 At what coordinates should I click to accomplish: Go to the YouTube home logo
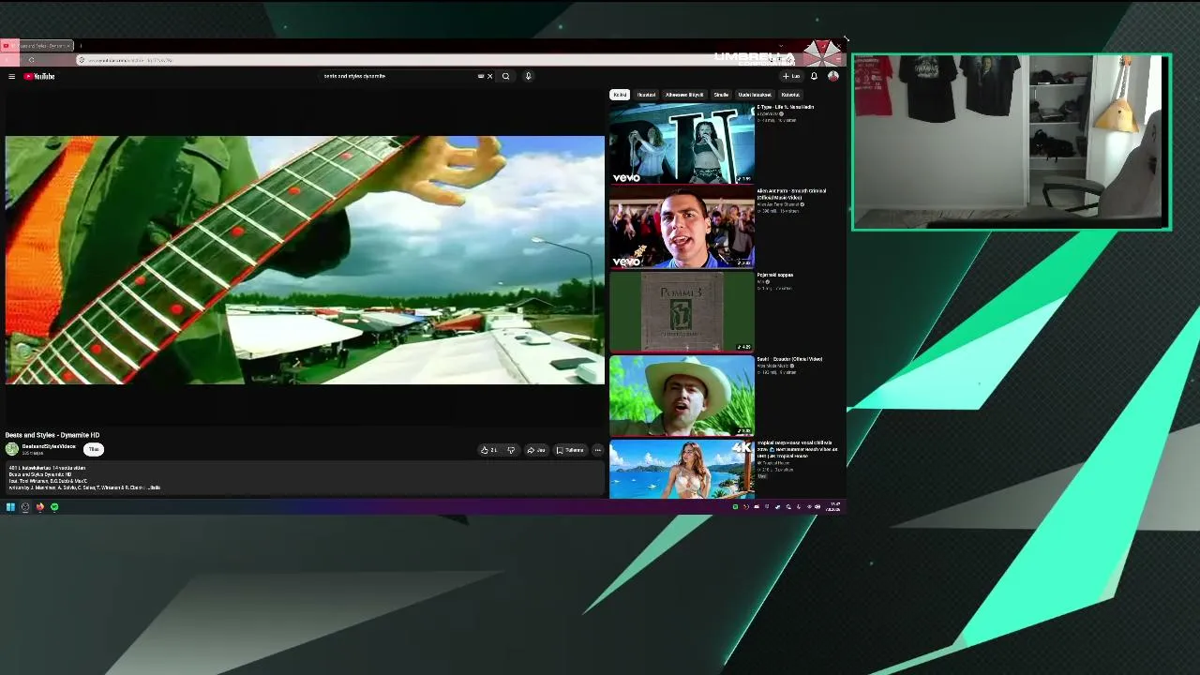pos(39,76)
